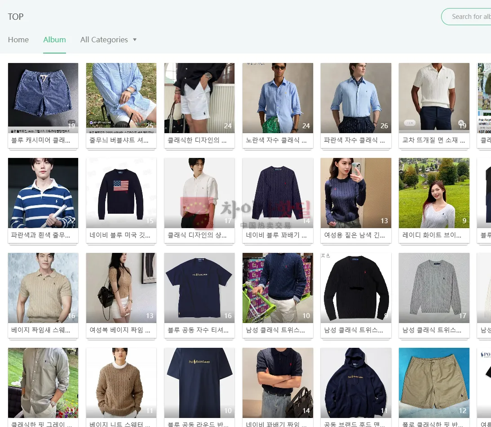The image size is (491, 427).
Task: Open the 여성복 베이지 짜임 album thumbnail
Action: pos(121,288)
